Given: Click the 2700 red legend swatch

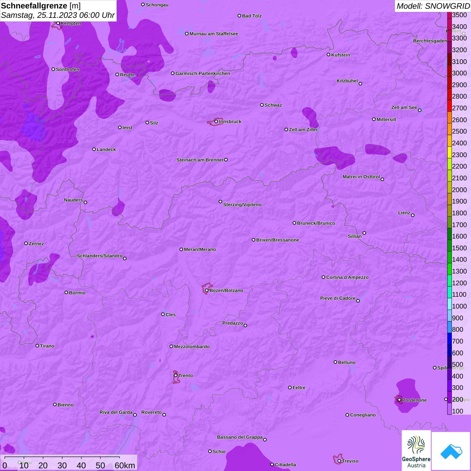Looking at the screenshot, I should (x=449, y=106).
